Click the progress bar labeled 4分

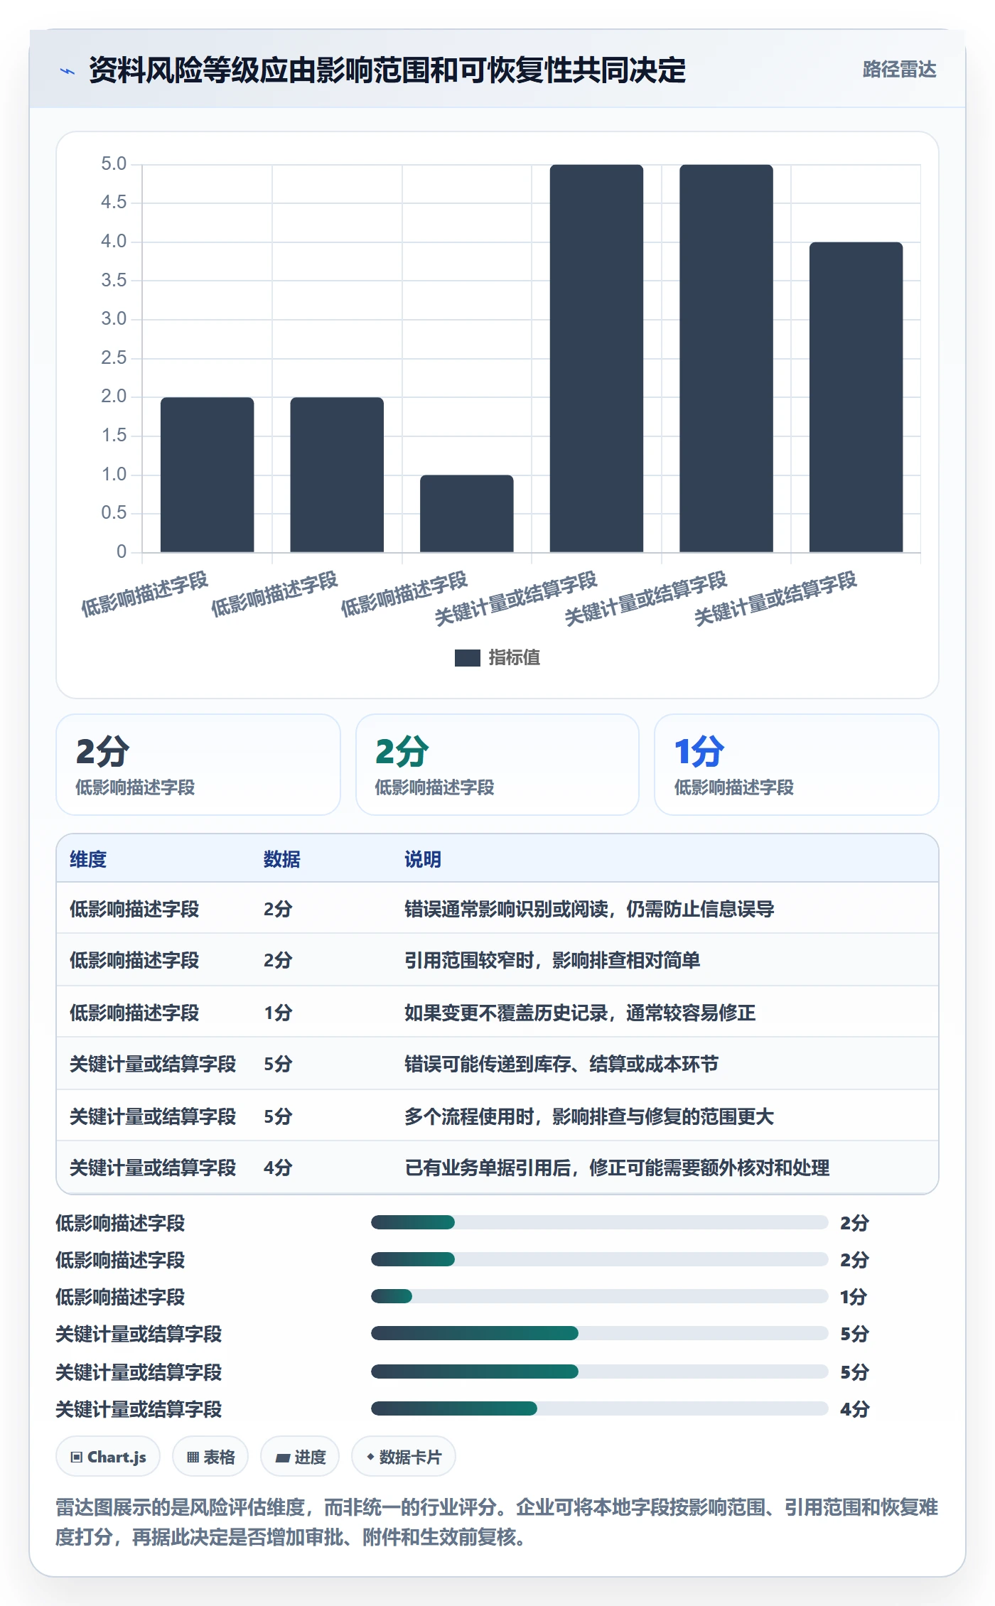tap(599, 1408)
